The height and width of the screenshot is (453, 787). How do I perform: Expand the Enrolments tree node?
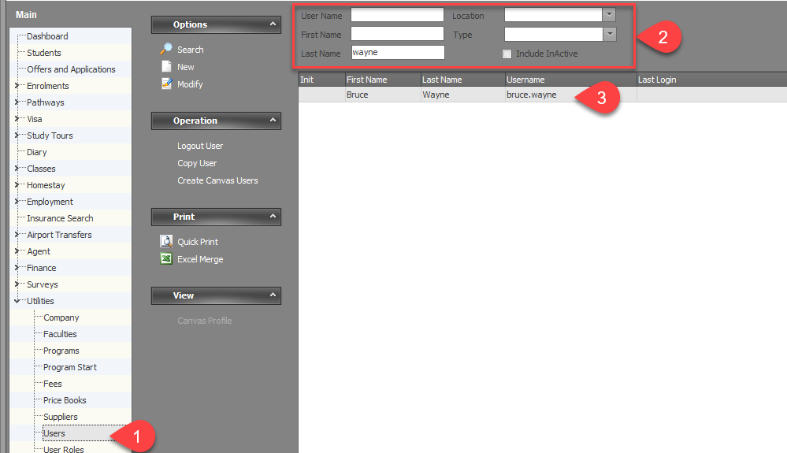coord(17,86)
